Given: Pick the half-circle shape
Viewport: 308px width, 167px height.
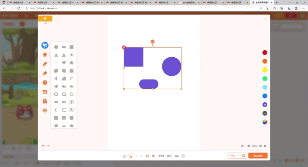Looking at the screenshot, I should (x=56, y=79).
